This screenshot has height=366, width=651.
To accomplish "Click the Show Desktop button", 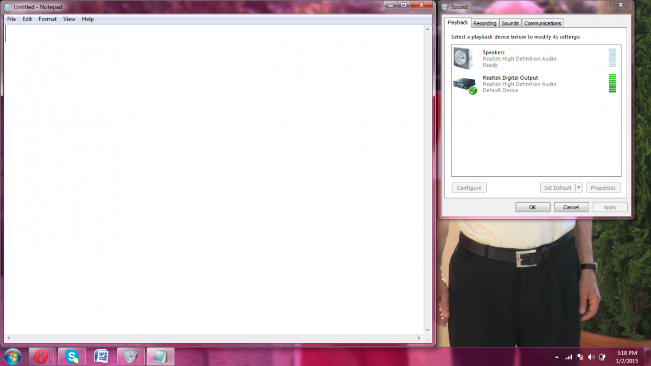I will coord(647,356).
